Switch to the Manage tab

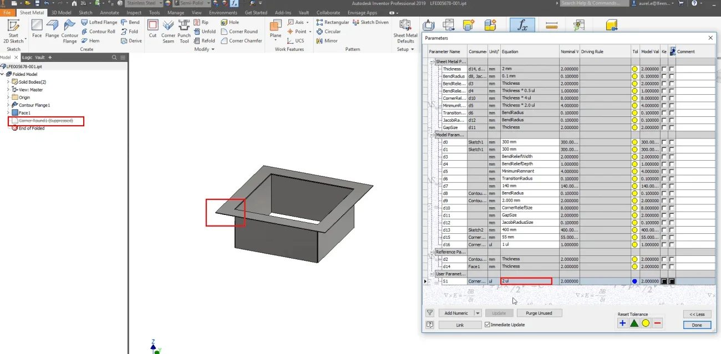tap(176, 12)
